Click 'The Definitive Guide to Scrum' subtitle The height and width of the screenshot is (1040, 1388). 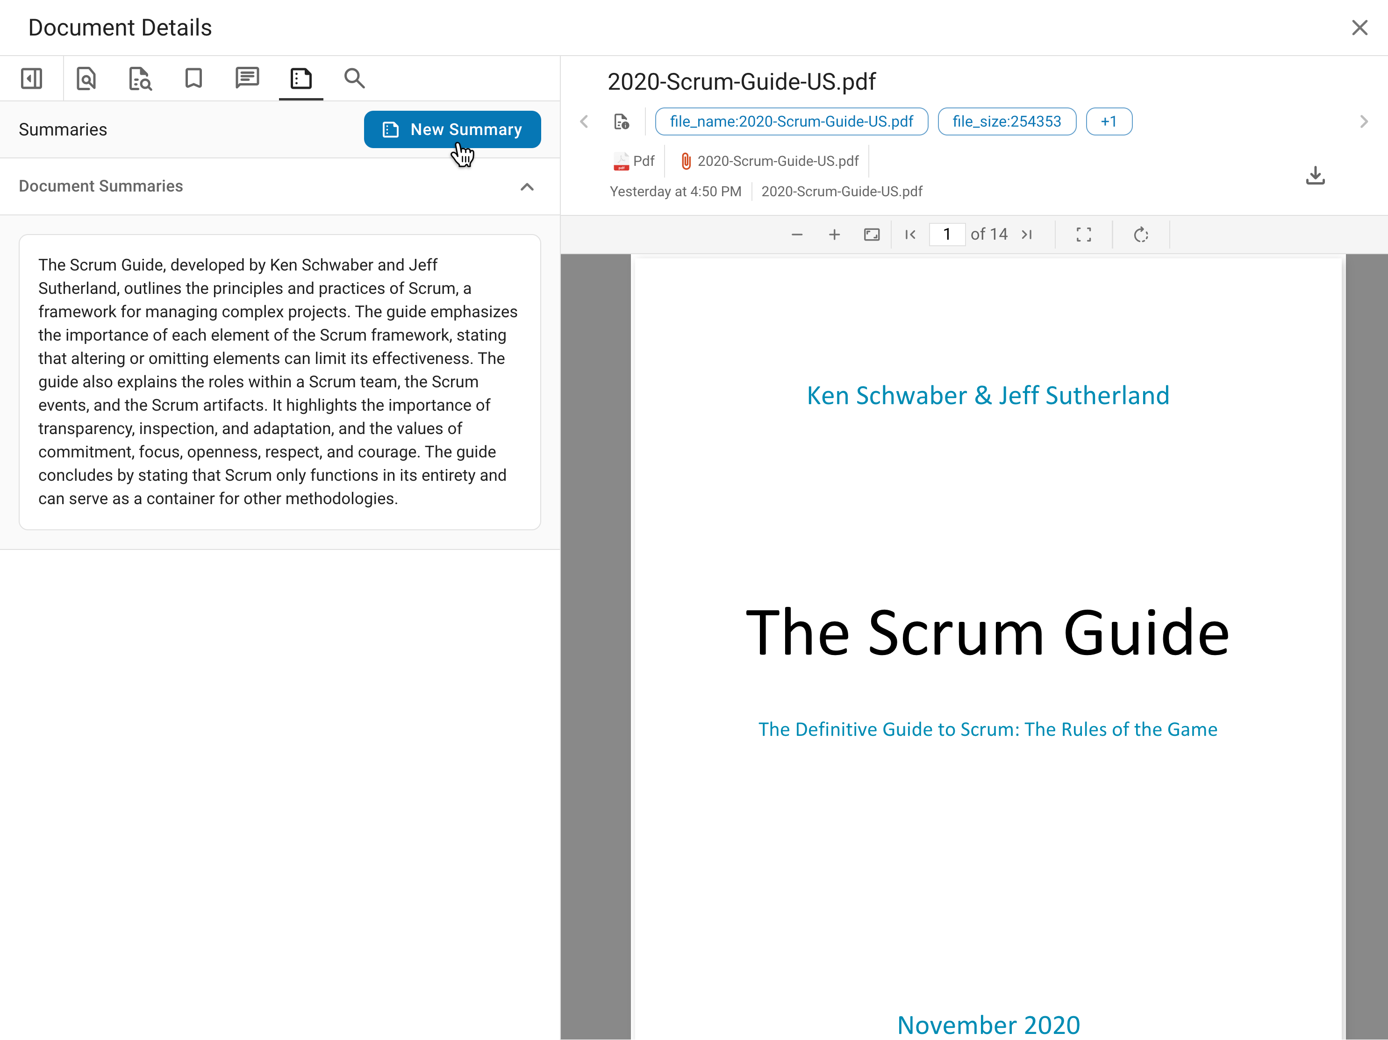pos(987,729)
